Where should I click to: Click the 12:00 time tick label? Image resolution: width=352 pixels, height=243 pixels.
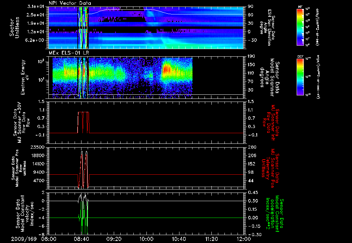244,239
